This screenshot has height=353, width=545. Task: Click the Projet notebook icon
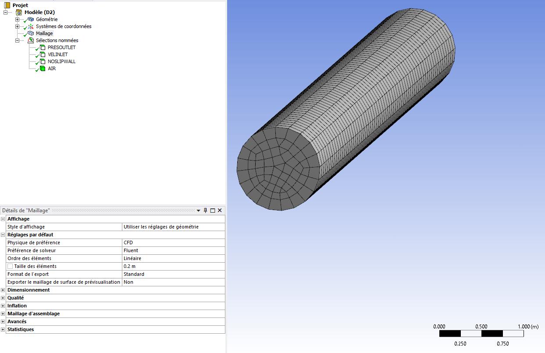[7, 5]
